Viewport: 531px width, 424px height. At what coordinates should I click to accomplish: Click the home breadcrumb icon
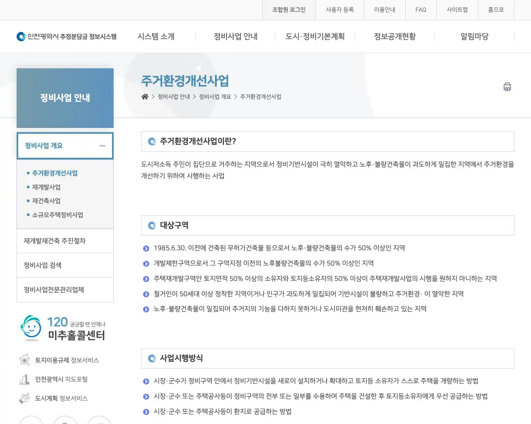click(145, 96)
